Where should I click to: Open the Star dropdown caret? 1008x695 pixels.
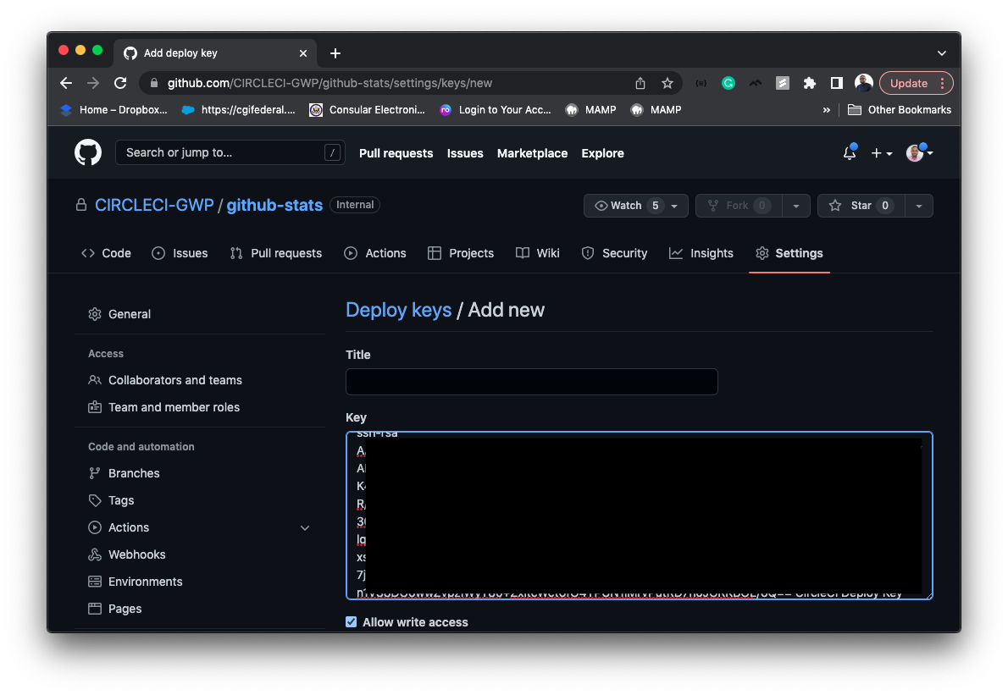[x=920, y=205]
